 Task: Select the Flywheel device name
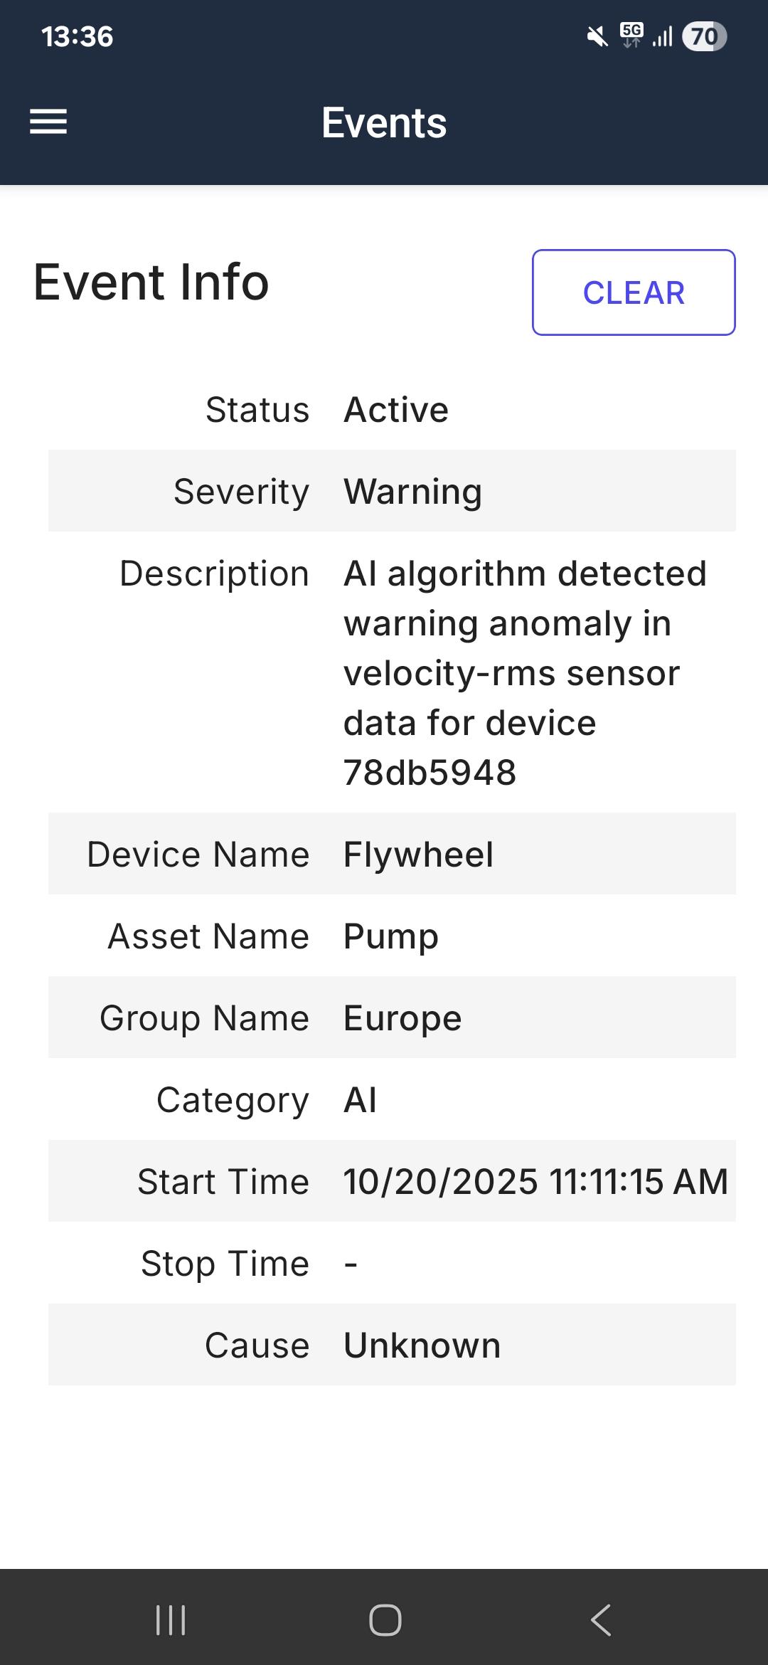418,854
